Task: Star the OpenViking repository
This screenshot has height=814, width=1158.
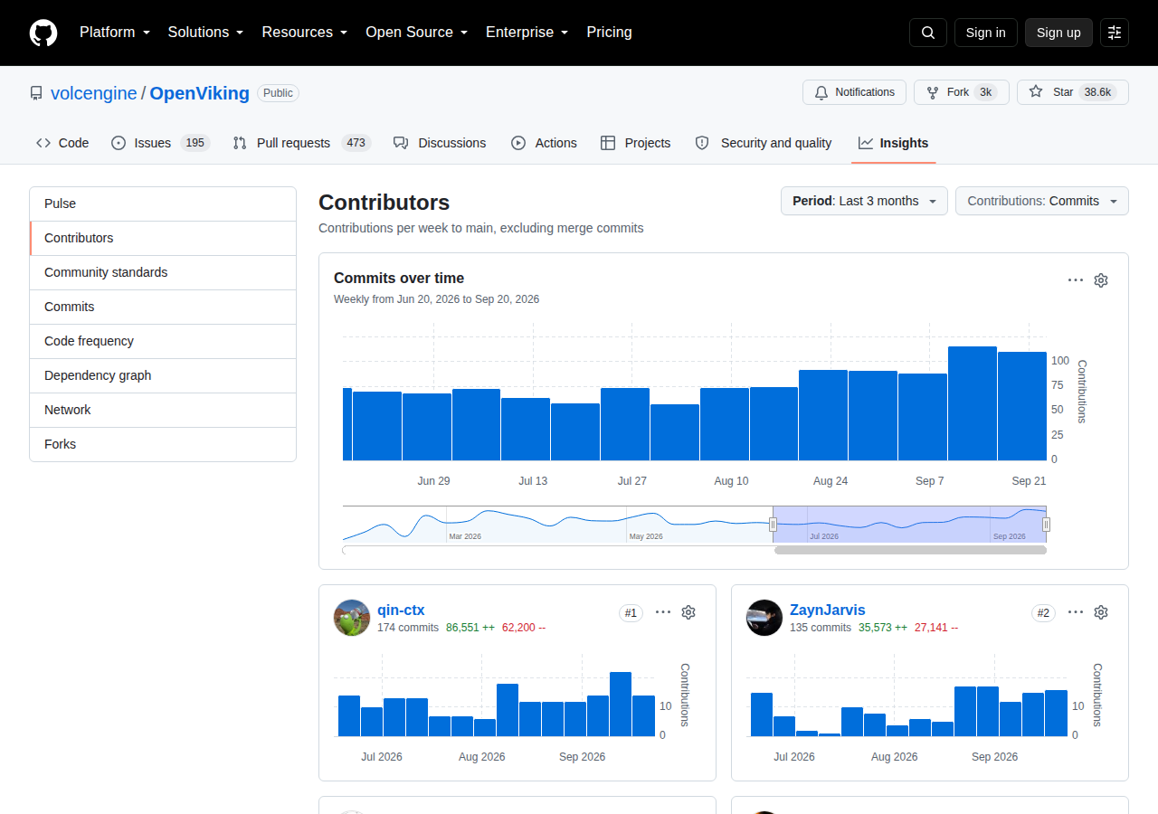Action: (1073, 92)
